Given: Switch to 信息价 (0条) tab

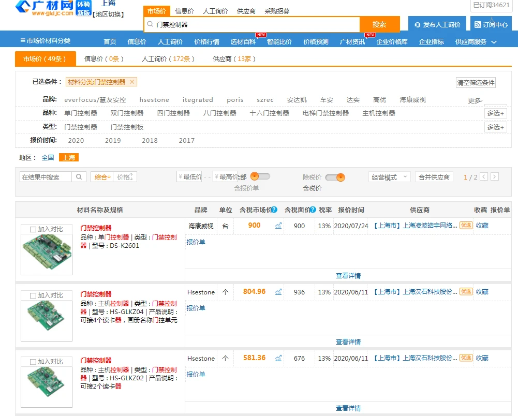Looking at the screenshot, I should [103, 59].
